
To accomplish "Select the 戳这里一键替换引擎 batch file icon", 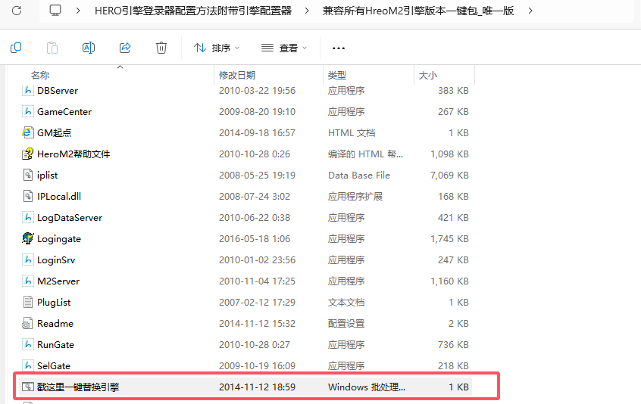I will 27,387.
